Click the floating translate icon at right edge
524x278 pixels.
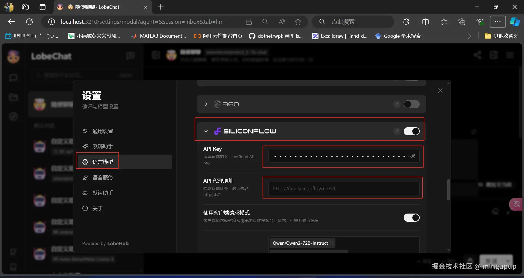pyautogui.click(x=516, y=204)
